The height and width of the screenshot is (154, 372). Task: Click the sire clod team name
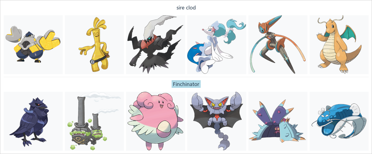186,8
